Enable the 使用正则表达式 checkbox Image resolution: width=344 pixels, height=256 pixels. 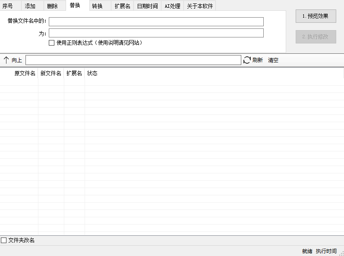point(51,43)
